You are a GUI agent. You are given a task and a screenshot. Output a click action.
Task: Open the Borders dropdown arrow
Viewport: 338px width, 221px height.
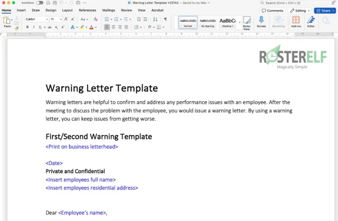coord(163,27)
